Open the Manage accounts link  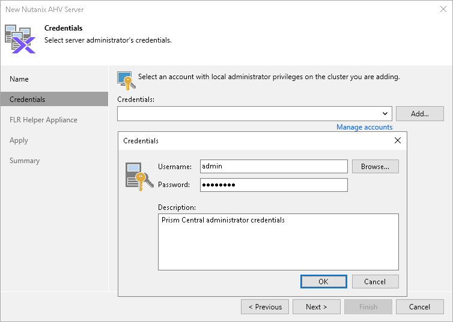click(x=364, y=127)
